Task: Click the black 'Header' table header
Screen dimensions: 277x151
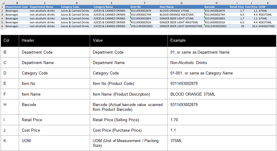Action: click(x=54, y=41)
